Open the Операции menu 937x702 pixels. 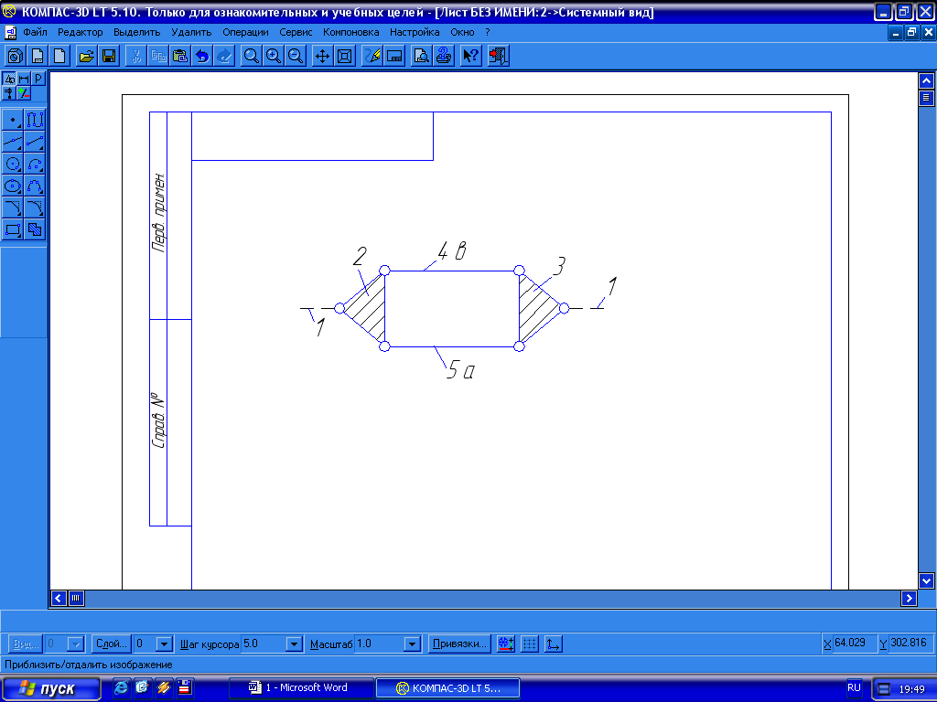coord(245,32)
